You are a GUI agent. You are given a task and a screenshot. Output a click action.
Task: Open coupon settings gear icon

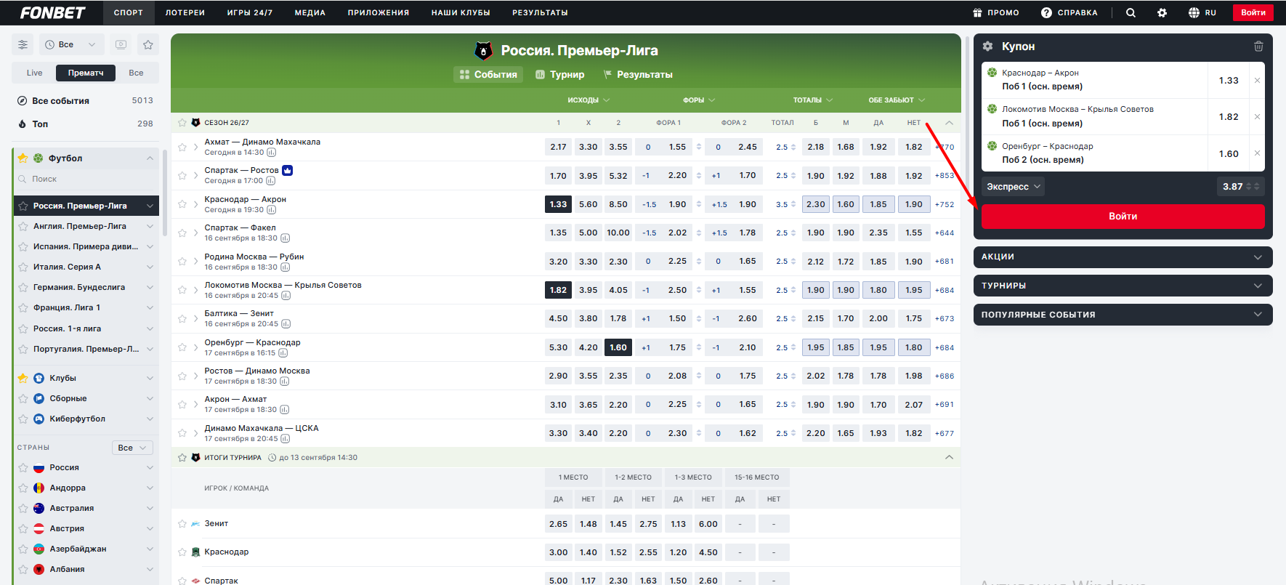(987, 46)
